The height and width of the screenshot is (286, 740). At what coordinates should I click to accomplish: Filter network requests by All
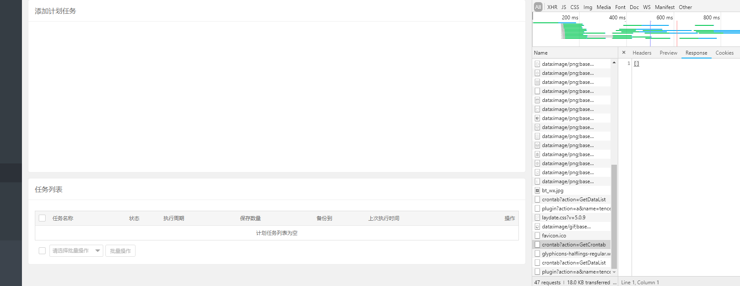[538, 7]
